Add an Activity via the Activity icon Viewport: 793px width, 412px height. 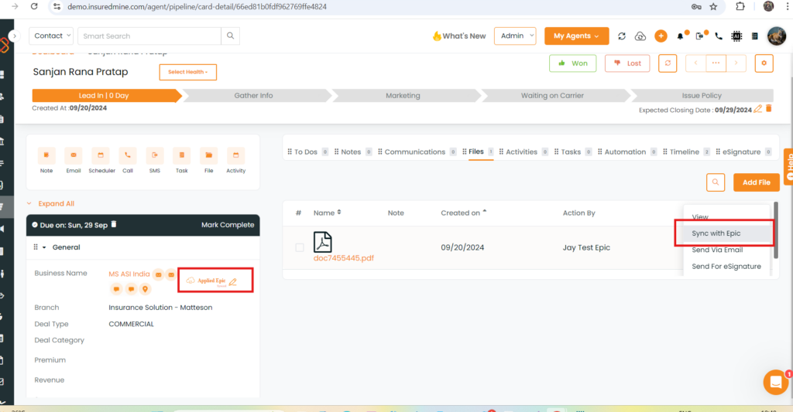coord(235,155)
